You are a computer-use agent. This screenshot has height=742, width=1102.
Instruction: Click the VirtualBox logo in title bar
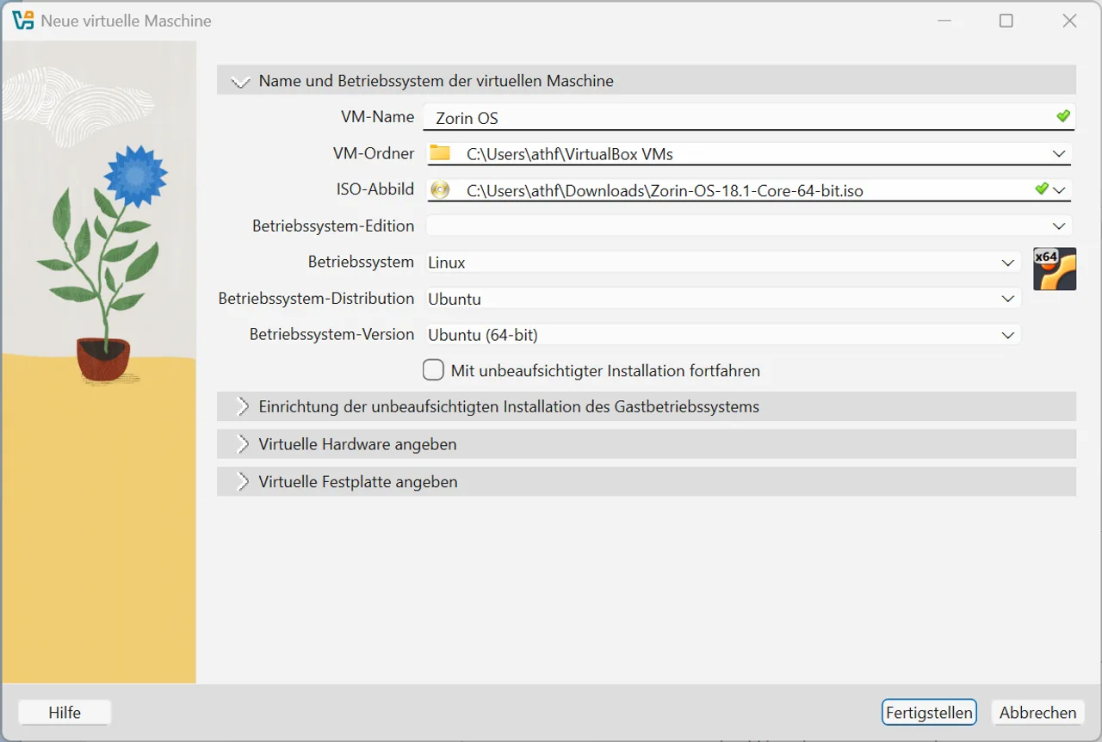coord(23,21)
